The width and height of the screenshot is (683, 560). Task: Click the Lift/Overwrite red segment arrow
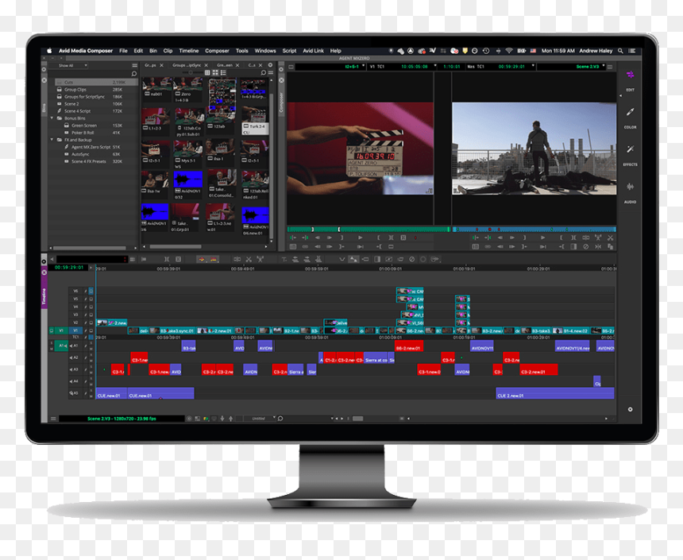click(x=202, y=259)
